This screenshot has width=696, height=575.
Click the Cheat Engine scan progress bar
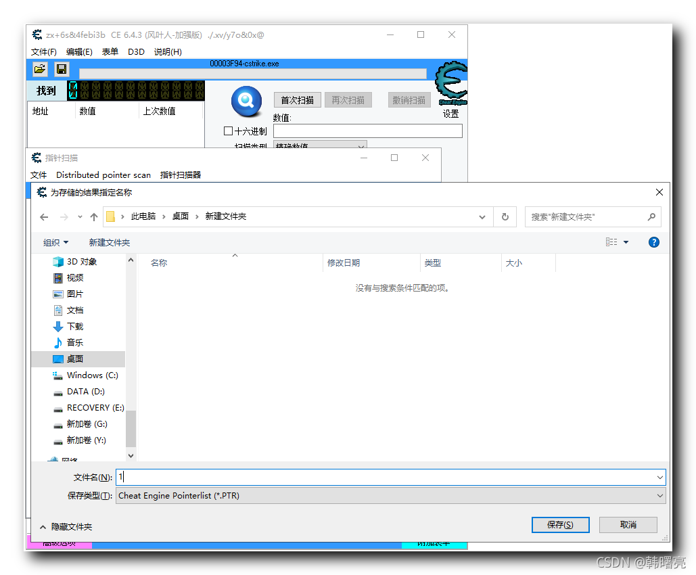252,74
